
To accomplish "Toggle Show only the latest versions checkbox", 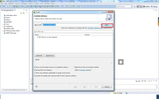I will pos(35,67).
